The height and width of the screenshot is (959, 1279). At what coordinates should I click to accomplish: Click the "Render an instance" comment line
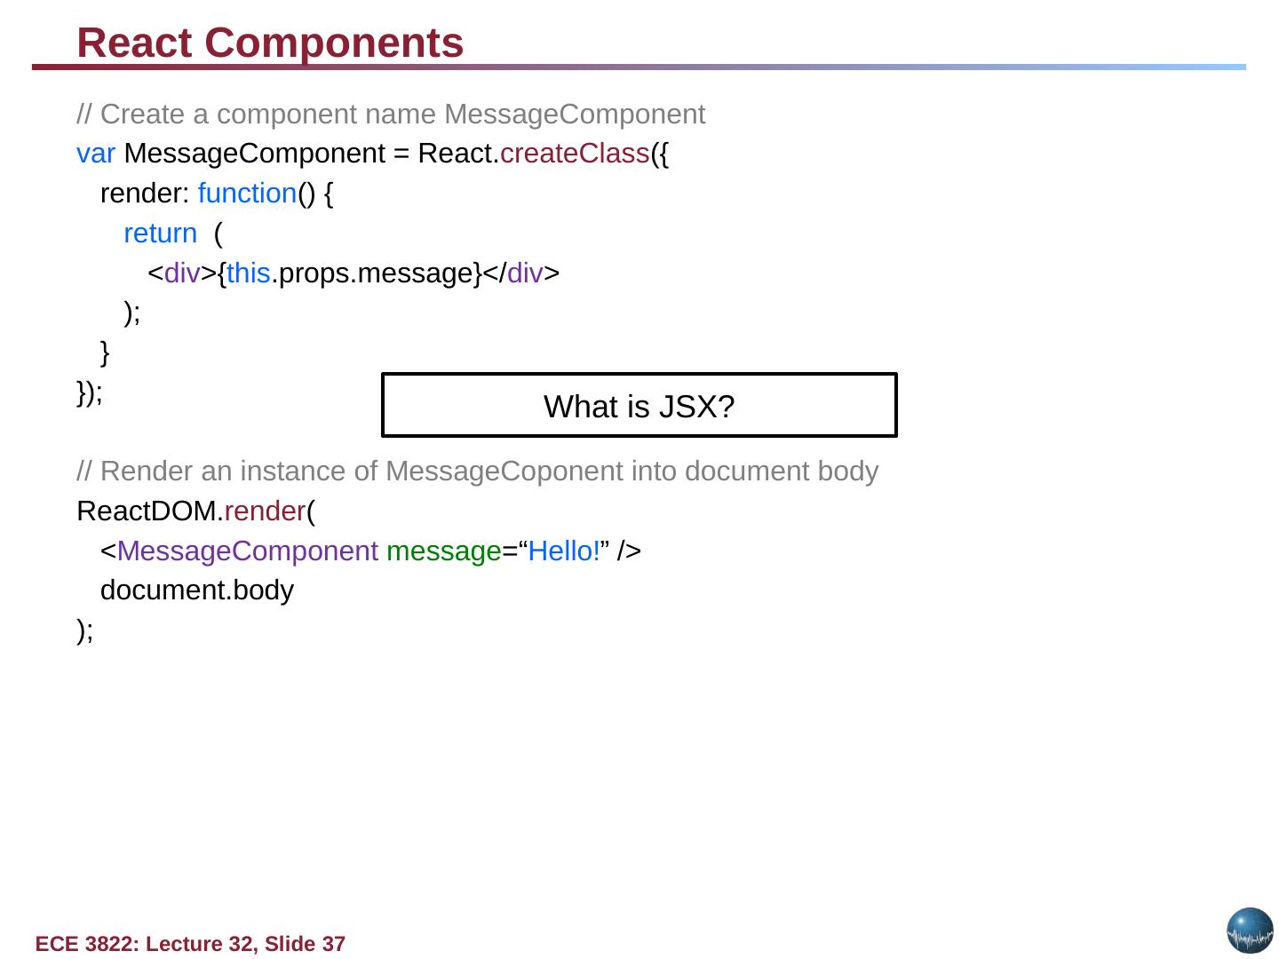coord(477,472)
